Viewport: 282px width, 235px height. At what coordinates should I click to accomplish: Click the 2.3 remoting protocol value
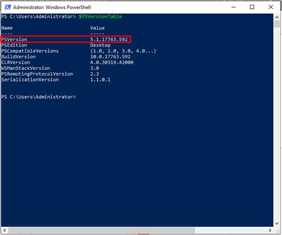click(95, 74)
